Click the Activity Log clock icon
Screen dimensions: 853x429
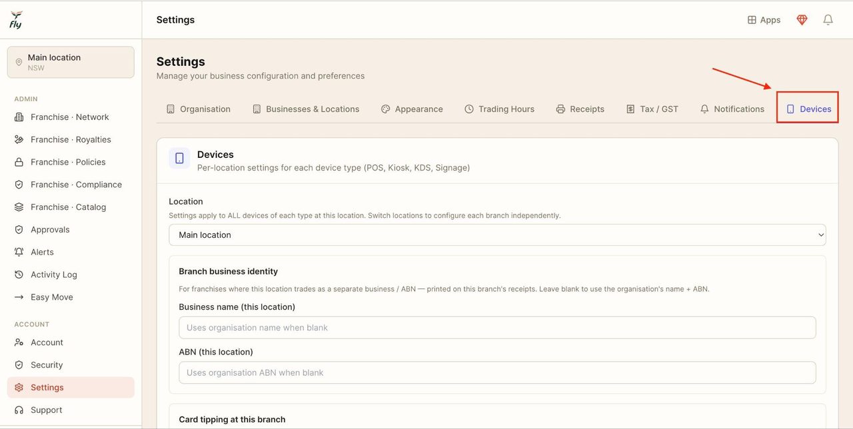[19, 274]
